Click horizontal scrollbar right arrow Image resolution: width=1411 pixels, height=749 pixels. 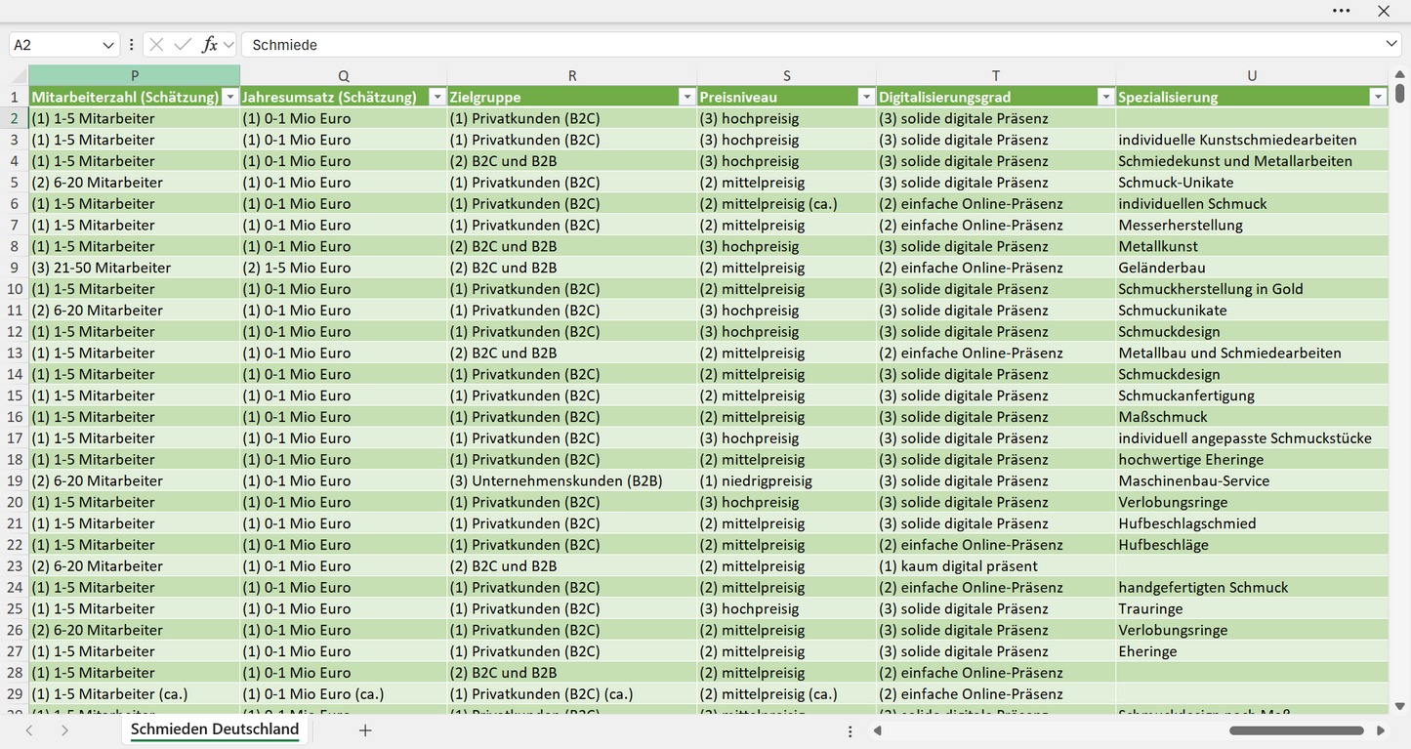[1381, 729]
